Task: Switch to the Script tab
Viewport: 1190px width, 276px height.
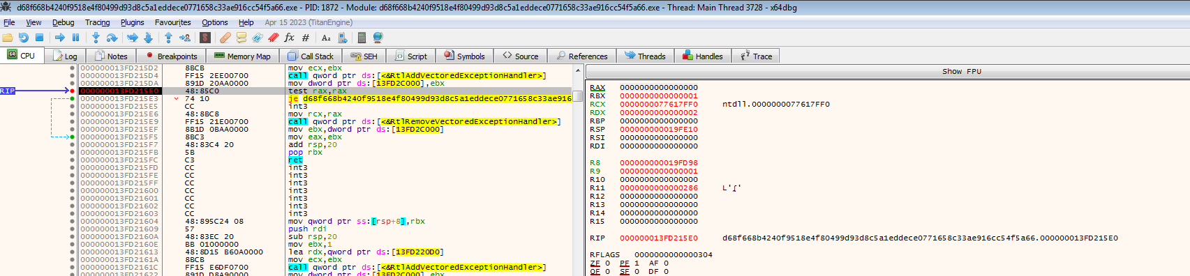Action: tap(411, 56)
